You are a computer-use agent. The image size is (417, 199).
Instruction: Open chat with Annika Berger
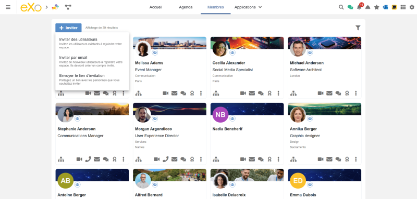338,160
